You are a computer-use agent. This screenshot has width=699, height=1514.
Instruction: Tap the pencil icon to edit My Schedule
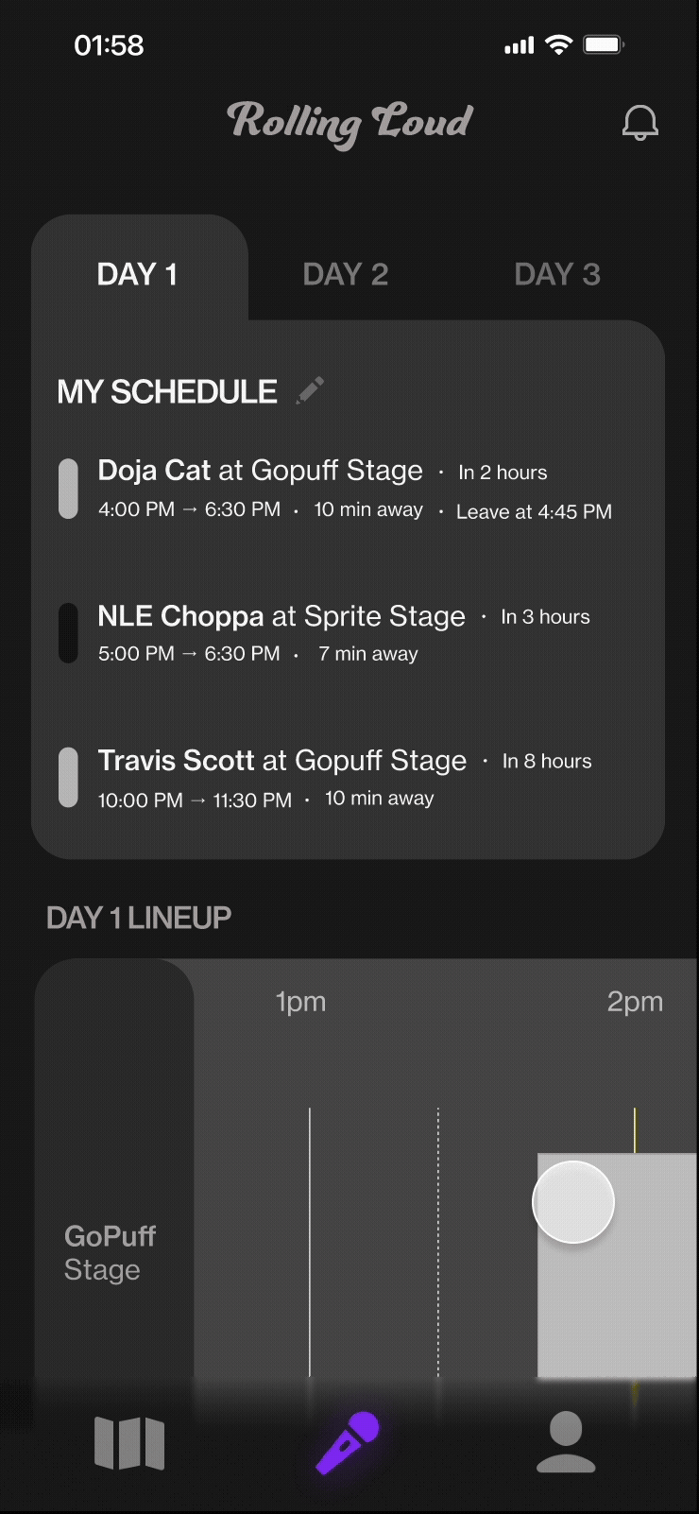tap(311, 389)
